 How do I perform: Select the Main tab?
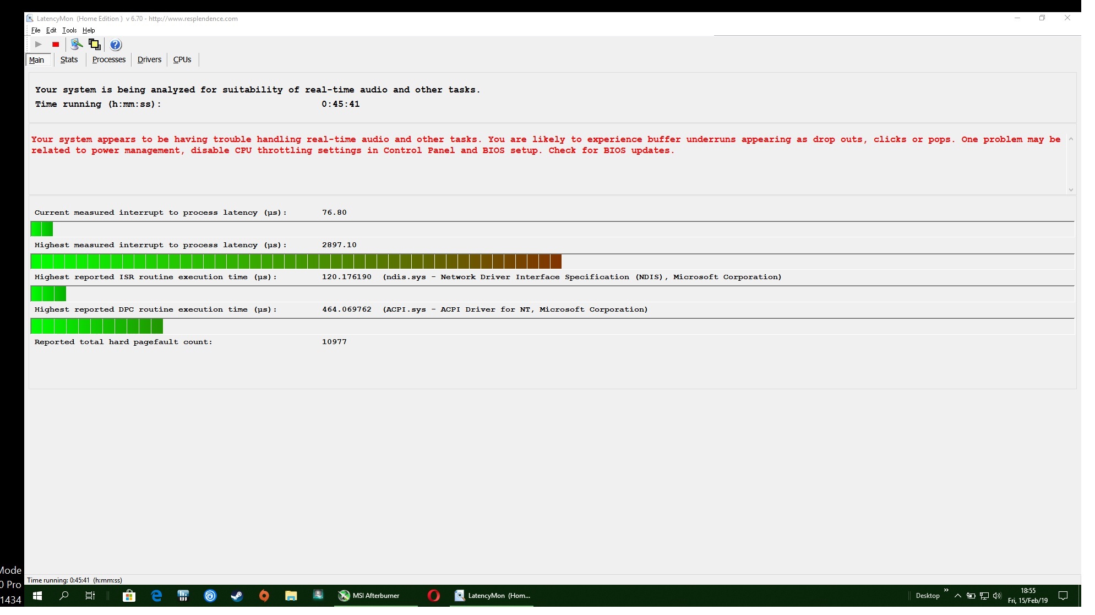coord(37,60)
